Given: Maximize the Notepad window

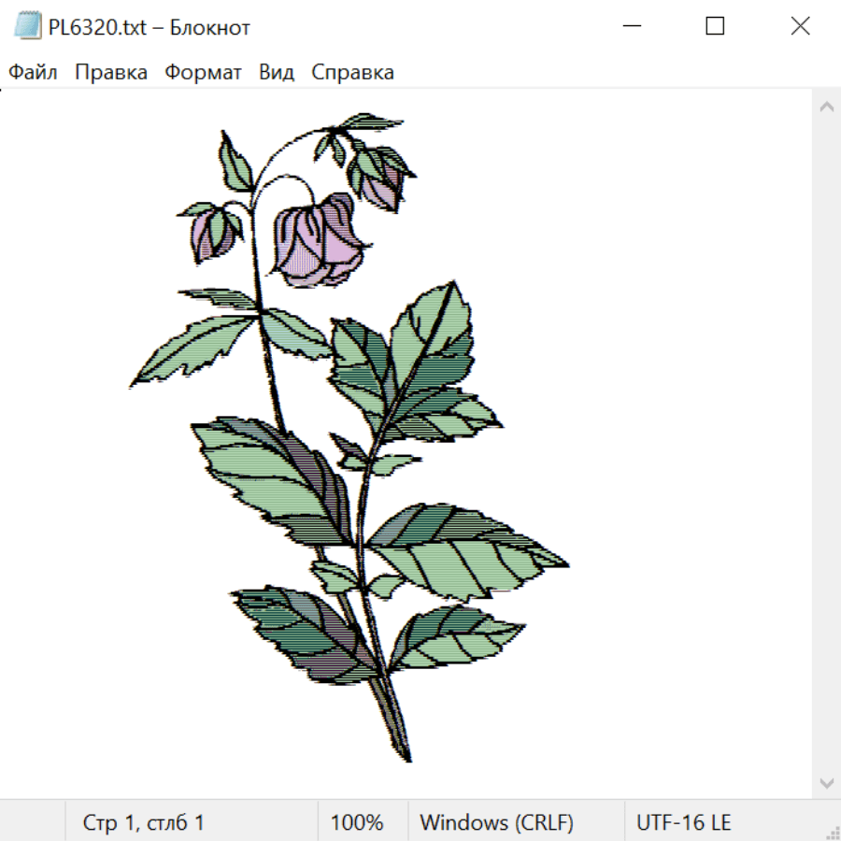Looking at the screenshot, I should pyautogui.click(x=715, y=26).
